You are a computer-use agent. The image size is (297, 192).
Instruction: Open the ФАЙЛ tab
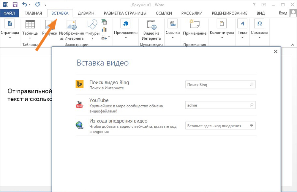click(x=10, y=13)
